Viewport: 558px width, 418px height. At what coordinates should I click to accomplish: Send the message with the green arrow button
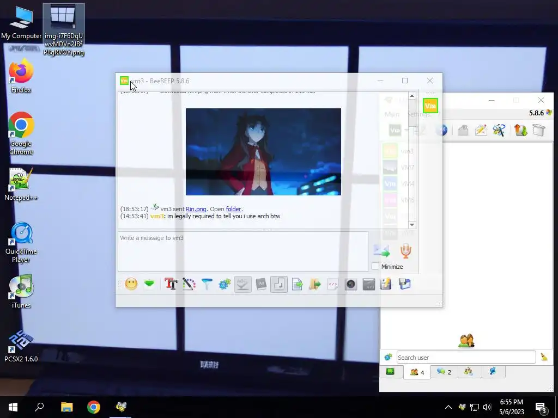tap(381, 251)
